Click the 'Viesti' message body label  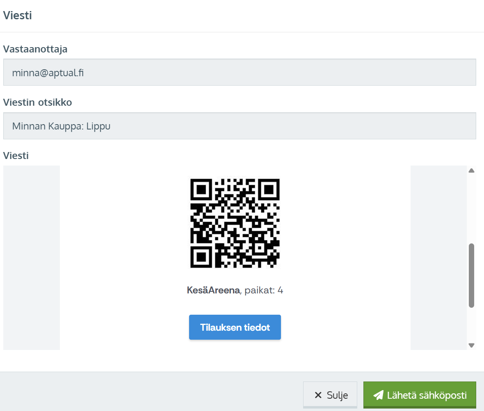pyautogui.click(x=16, y=155)
